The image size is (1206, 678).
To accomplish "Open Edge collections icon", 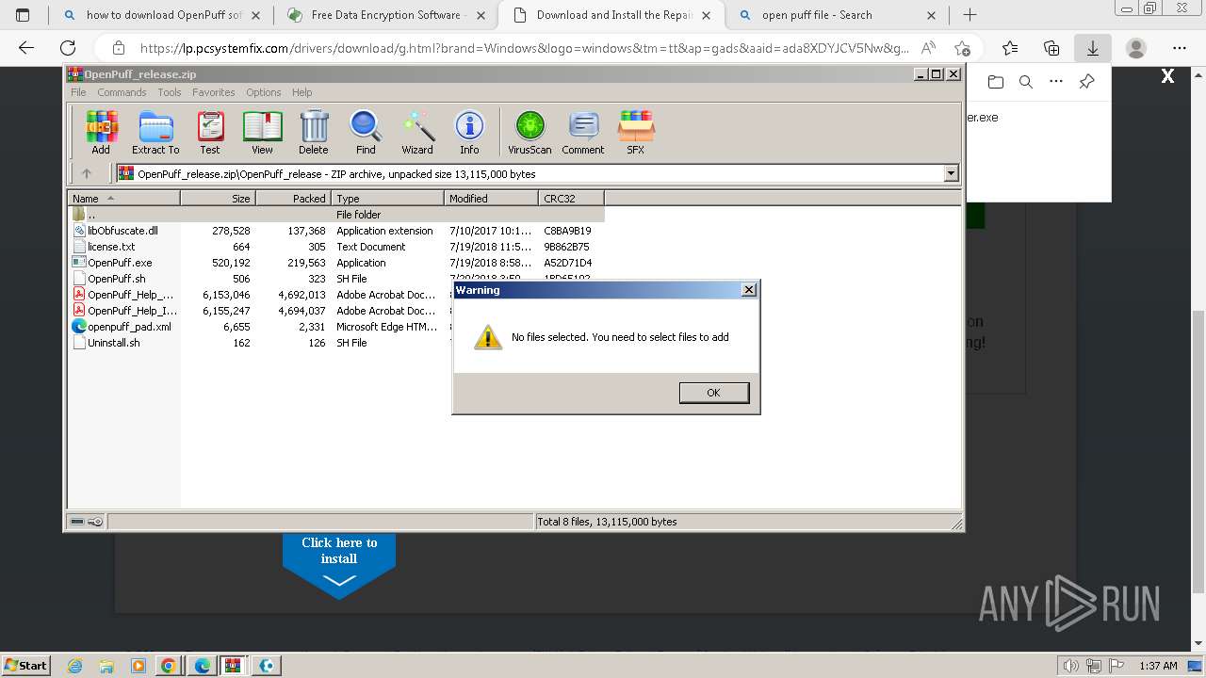I will tap(1051, 48).
